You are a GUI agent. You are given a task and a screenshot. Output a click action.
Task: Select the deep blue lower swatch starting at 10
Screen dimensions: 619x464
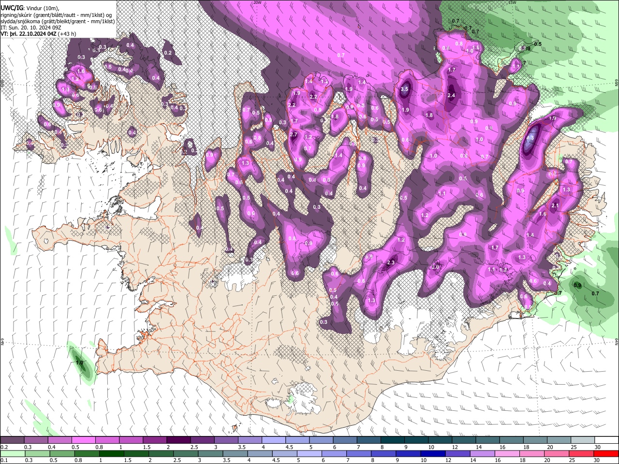point(432,453)
